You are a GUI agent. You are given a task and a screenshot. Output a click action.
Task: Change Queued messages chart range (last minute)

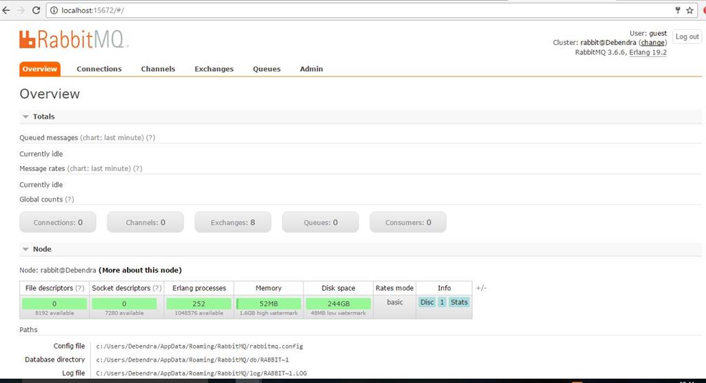[x=112, y=137]
